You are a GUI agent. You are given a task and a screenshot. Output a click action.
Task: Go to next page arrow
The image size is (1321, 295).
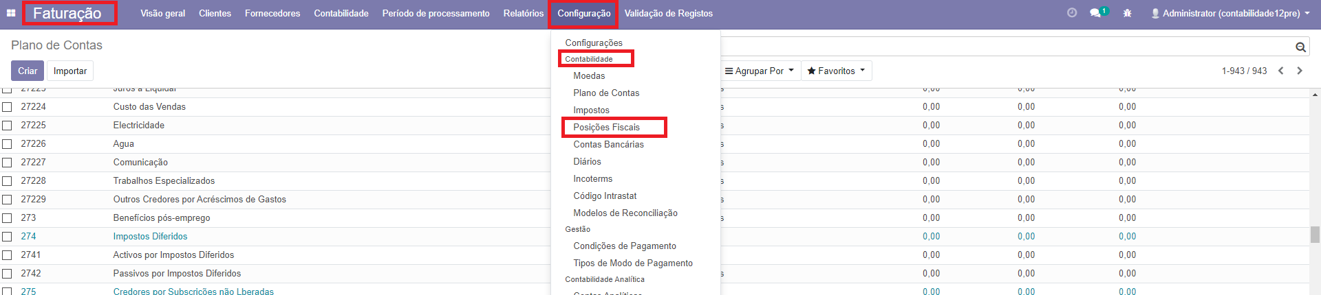[1300, 71]
